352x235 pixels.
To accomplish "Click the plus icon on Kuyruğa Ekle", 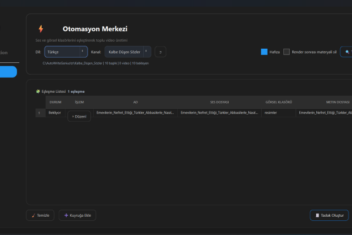I will (x=66, y=216).
